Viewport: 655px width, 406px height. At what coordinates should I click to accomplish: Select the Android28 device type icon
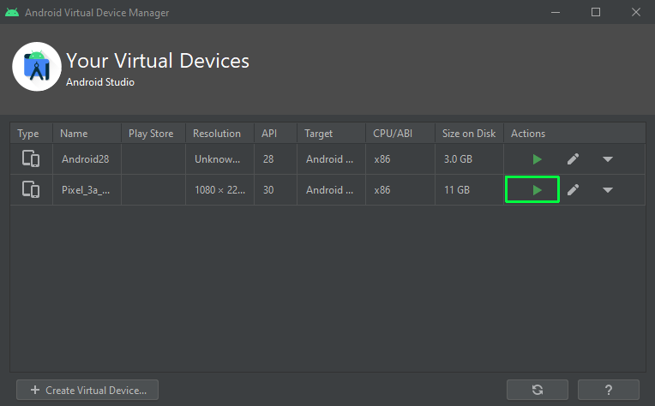point(31,159)
